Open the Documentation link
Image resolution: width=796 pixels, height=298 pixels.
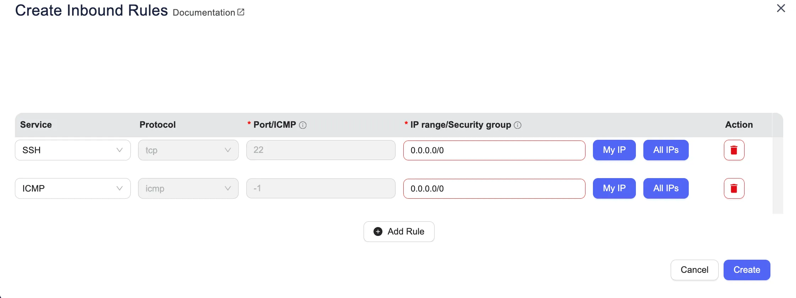point(204,13)
